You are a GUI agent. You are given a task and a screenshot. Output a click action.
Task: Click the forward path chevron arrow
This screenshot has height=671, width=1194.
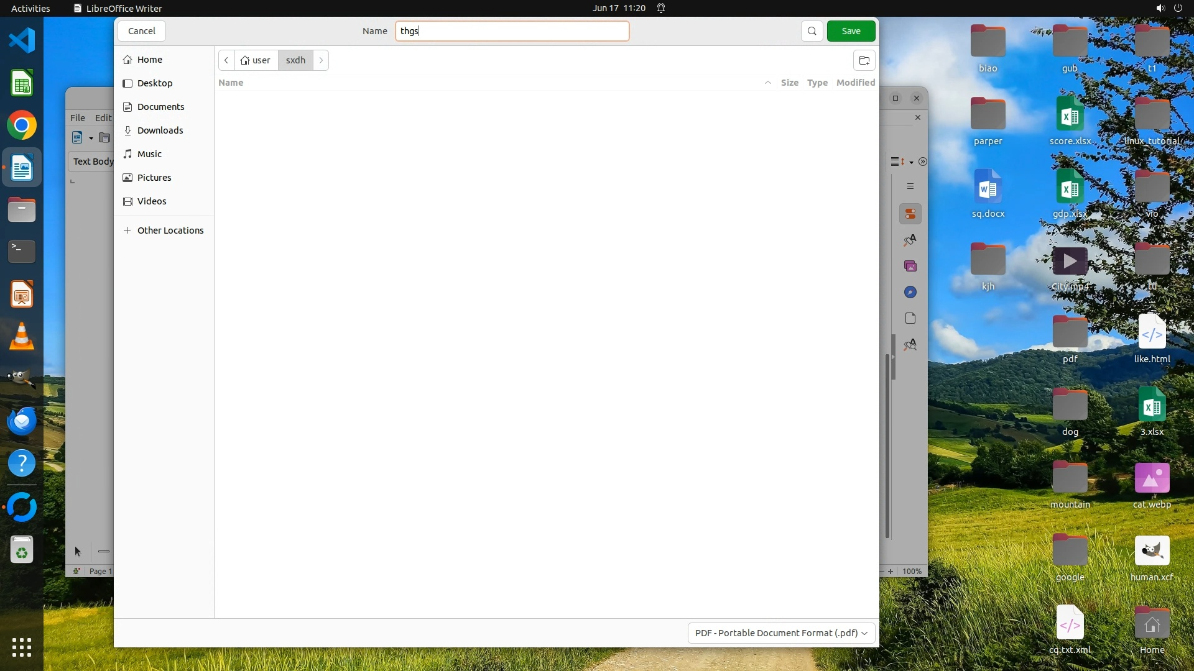[x=321, y=60]
